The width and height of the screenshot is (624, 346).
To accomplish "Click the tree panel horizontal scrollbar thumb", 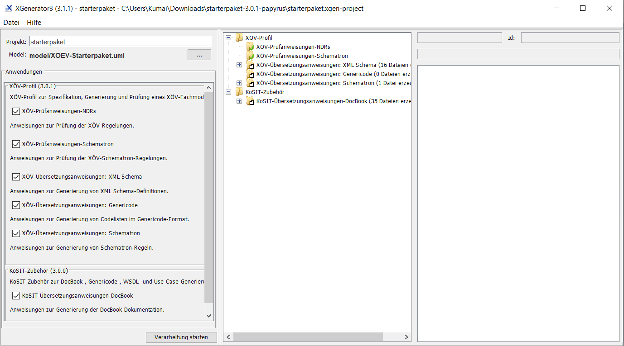I will (308, 337).
